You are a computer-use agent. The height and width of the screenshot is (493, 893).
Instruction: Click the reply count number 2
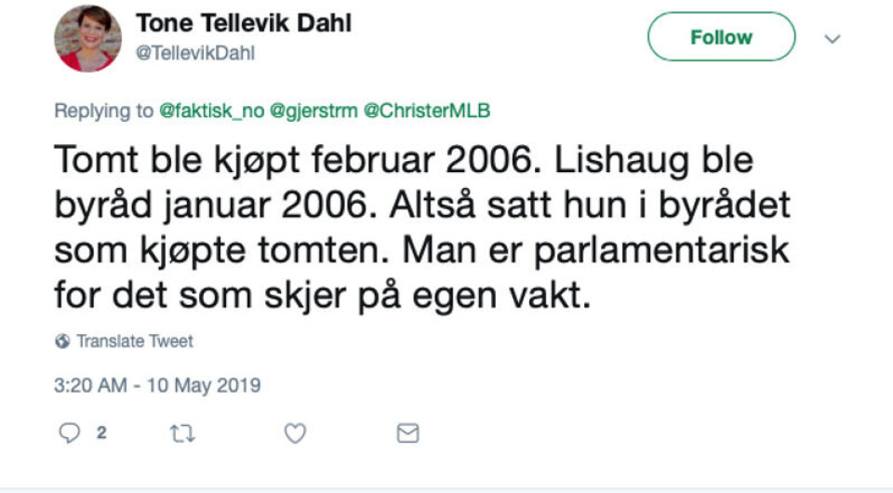101,433
